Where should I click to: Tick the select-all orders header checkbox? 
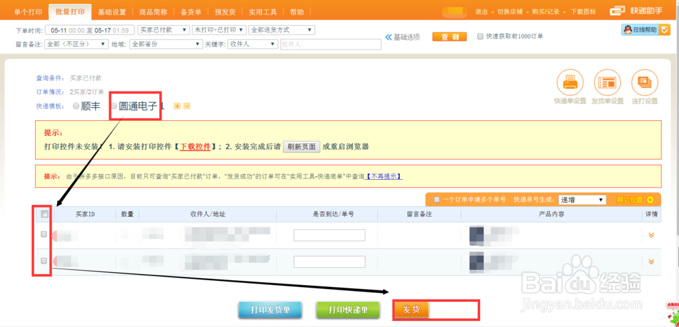(44, 214)
